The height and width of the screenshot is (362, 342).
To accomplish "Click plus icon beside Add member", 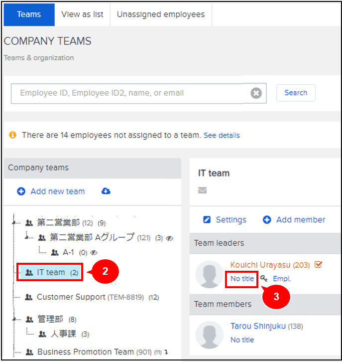I will click(267, 219).
